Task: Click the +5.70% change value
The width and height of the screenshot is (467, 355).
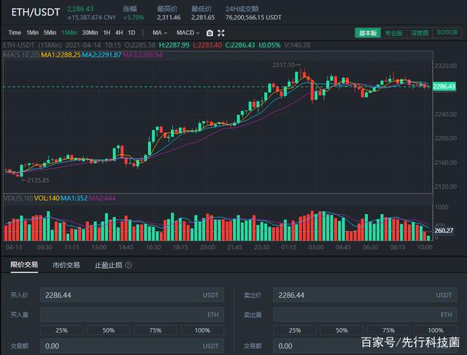Action: (134, 18)
